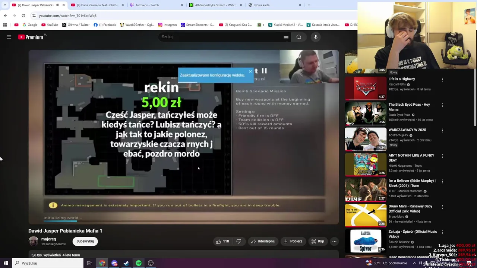
Task: Dislike the Dawid Jasper video
Action: pyautogui.click(x=239, y=241)
